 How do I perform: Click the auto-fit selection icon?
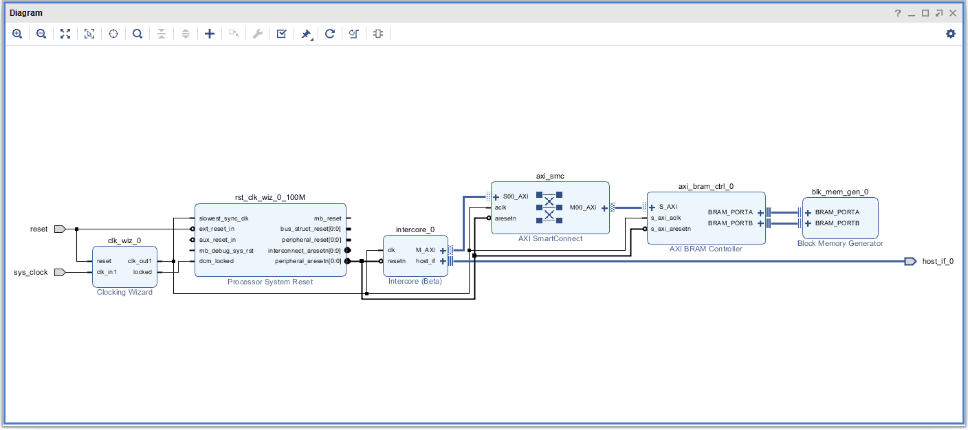tap(89, 34)
